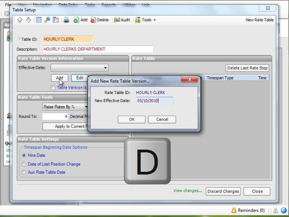Click OK in Add New Rate Table Version

click(132, 119)
